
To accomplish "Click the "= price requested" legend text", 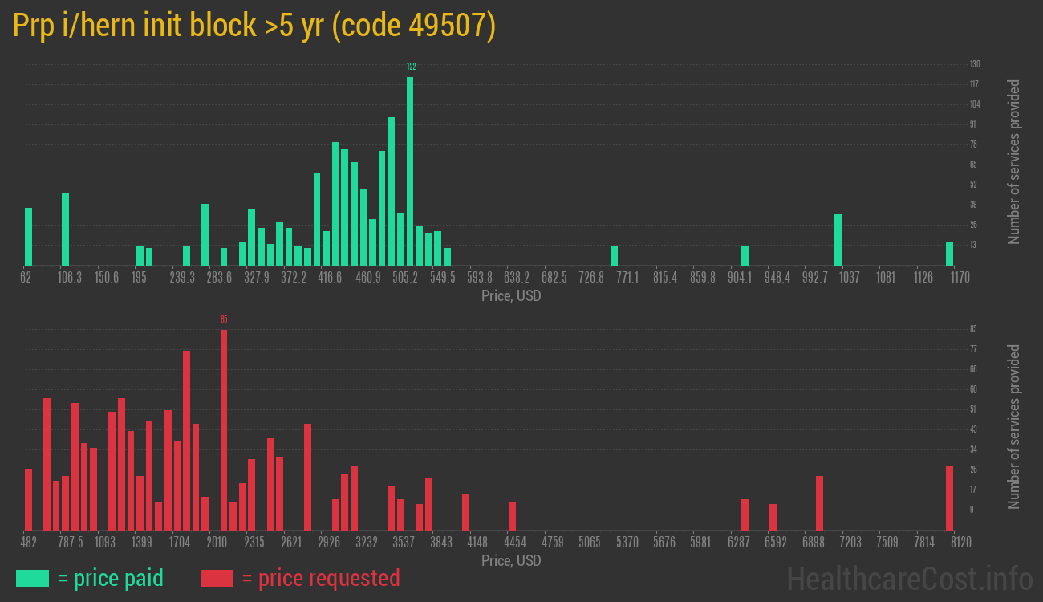I will 320,578.
